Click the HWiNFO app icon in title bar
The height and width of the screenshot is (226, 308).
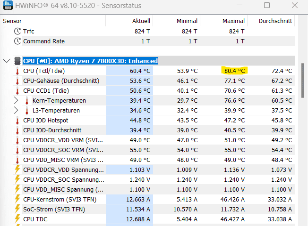pos(8,5)
